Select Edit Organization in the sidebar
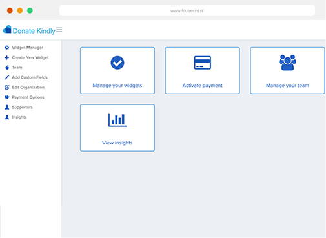 coord(28,88)
